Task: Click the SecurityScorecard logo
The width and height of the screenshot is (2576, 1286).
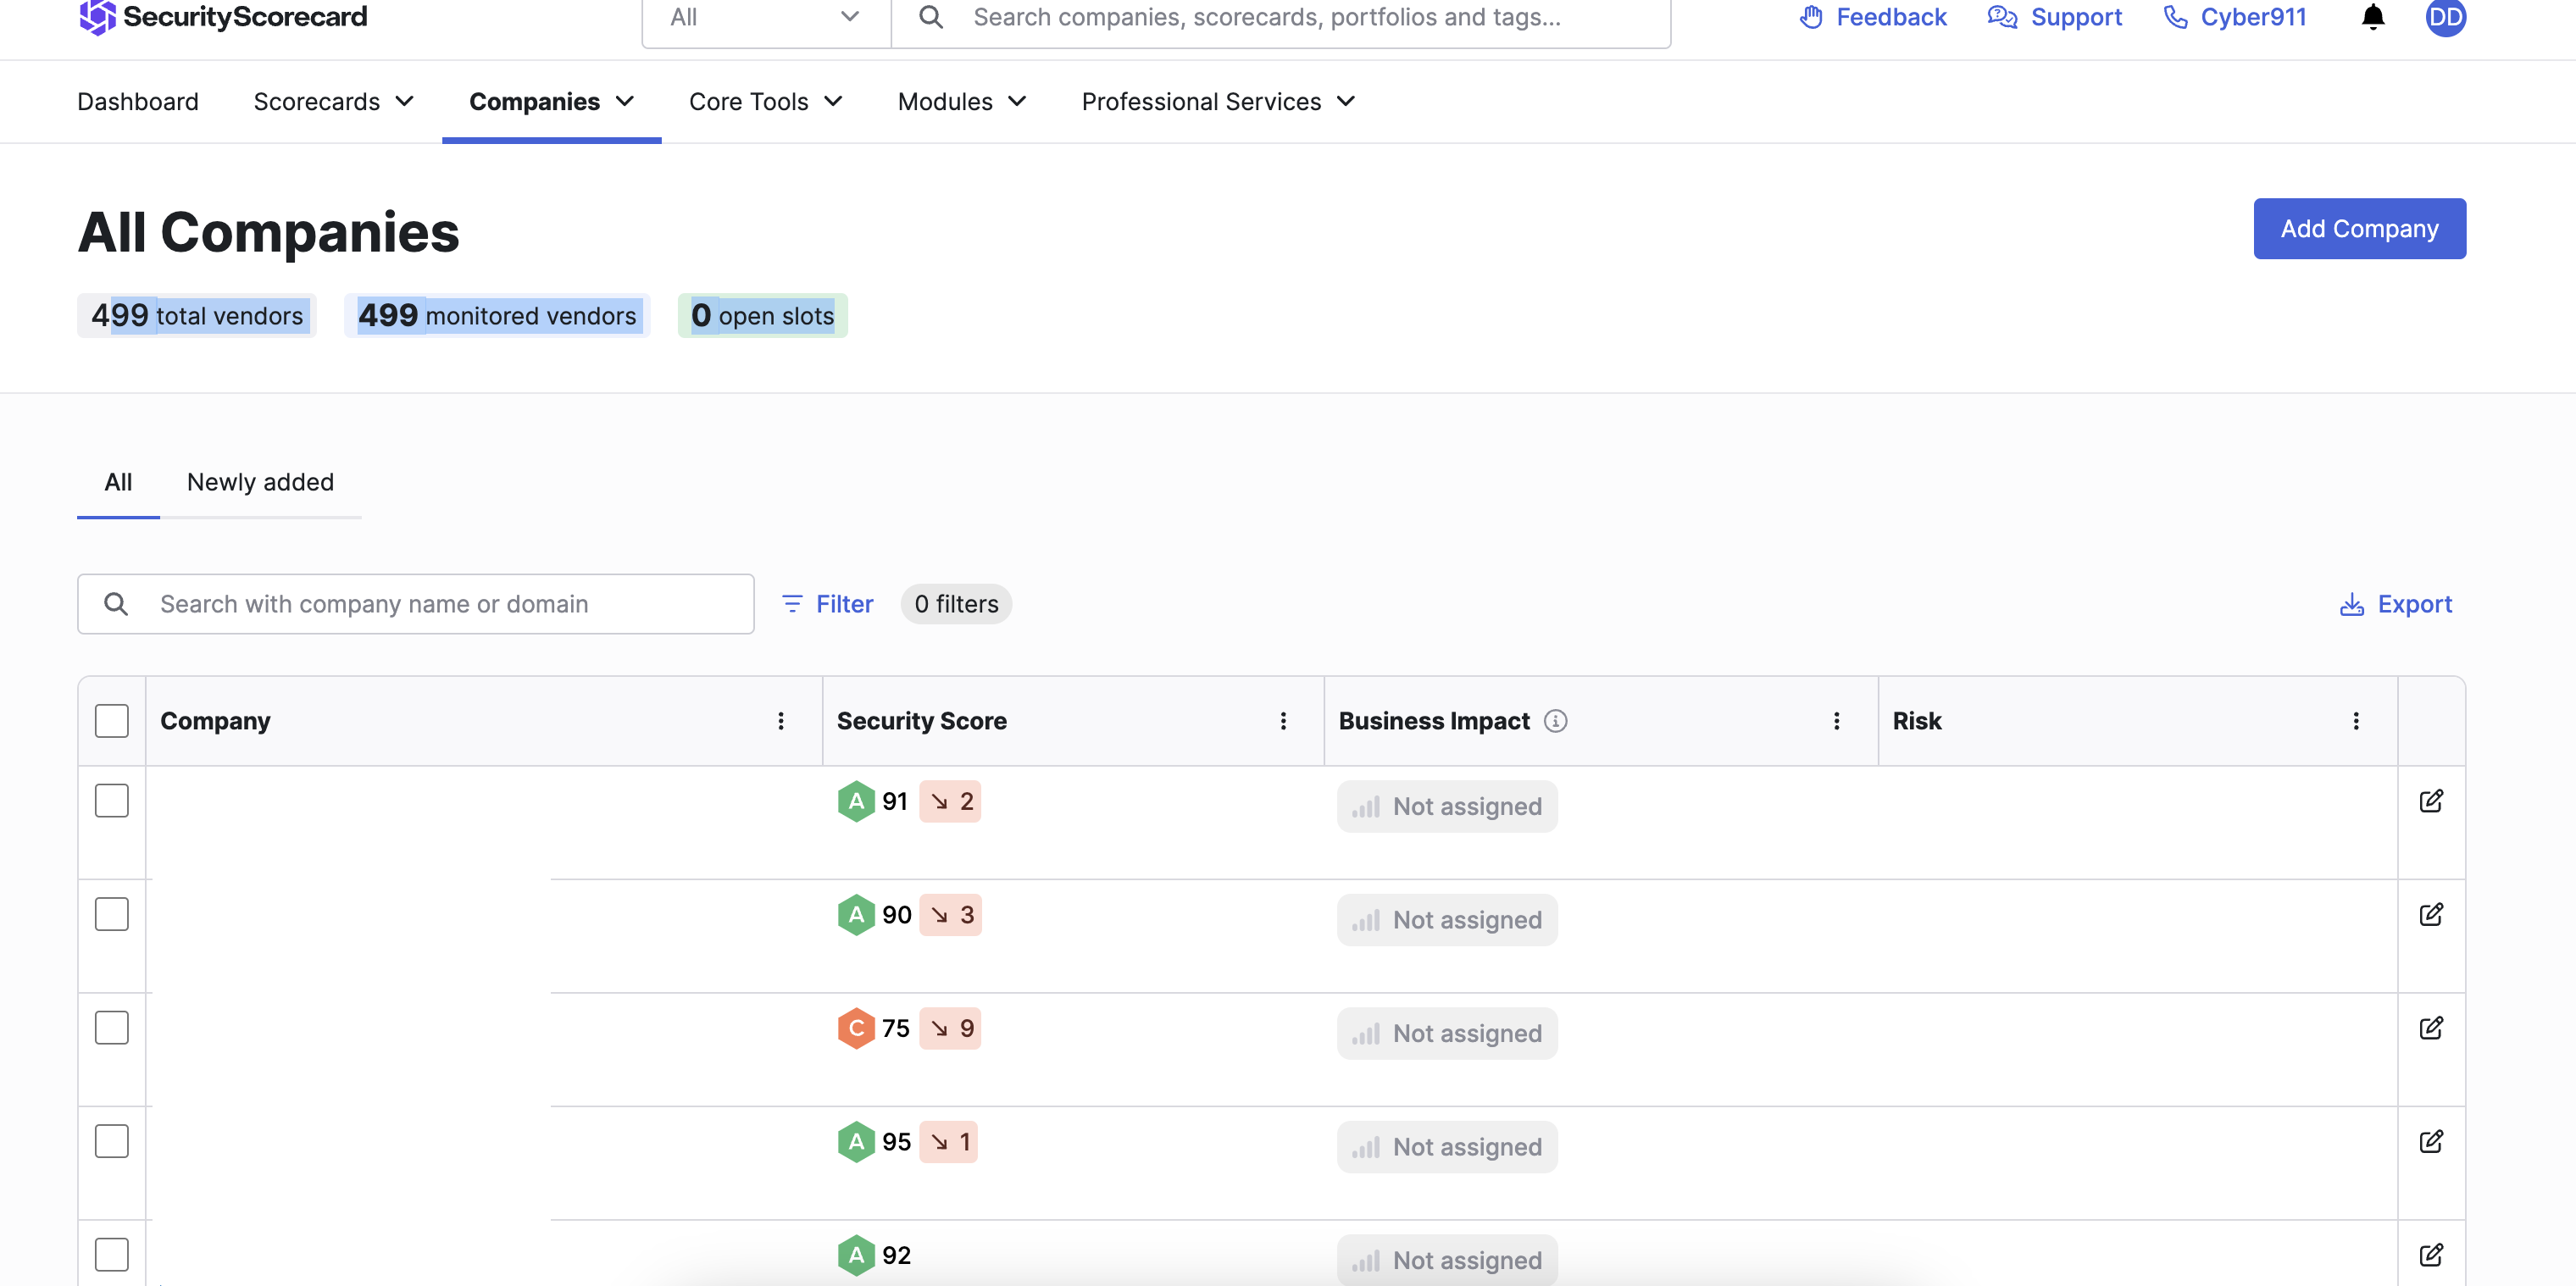Action: point(222,16)
